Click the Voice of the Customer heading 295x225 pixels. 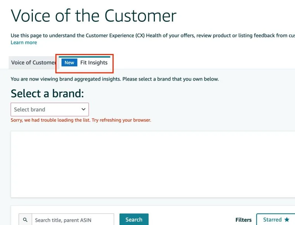94,16
